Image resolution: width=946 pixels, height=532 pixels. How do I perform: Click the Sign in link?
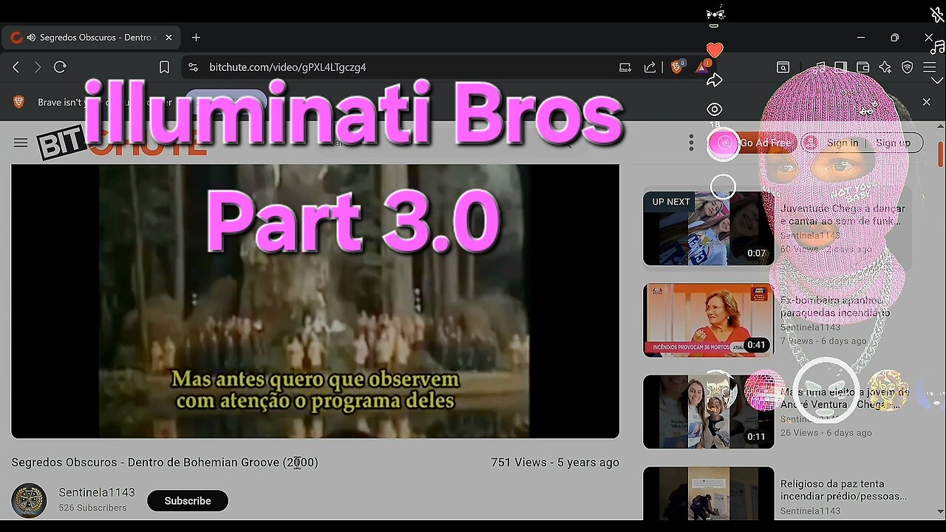point(843,143)
